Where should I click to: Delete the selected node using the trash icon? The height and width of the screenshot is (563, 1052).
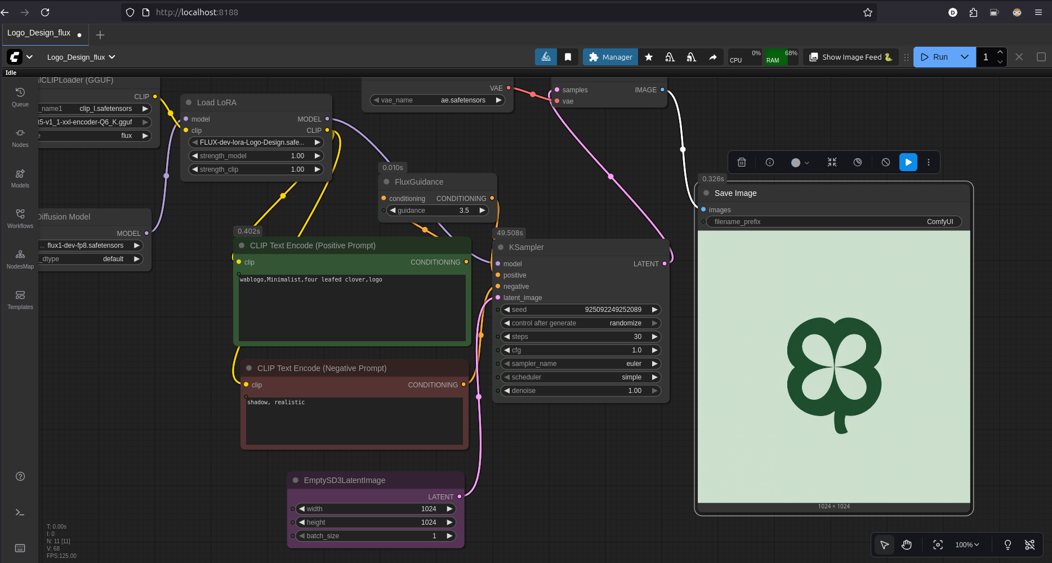742,162
